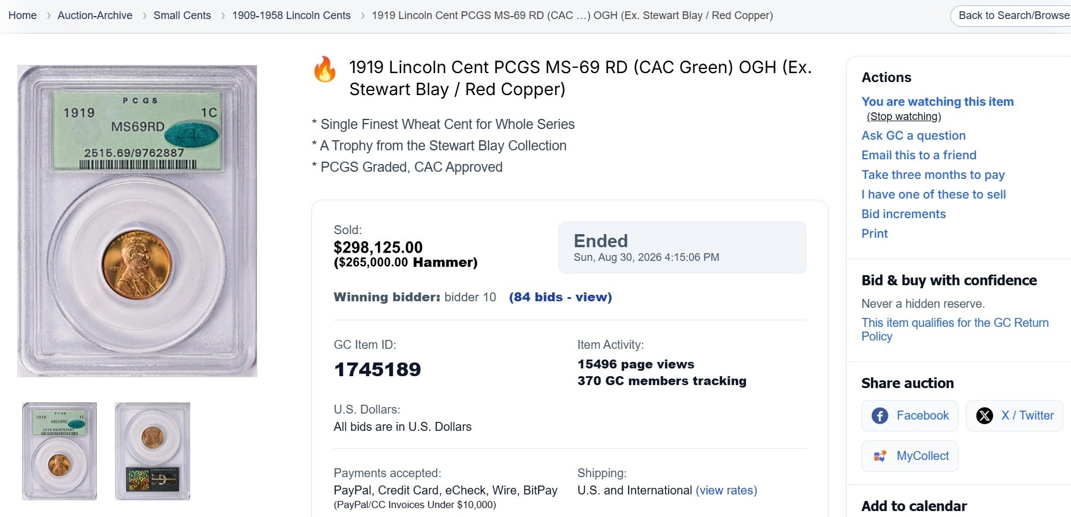
Task: Navigate to Small Cents breadcrumb
Action: tap(182, 15)
